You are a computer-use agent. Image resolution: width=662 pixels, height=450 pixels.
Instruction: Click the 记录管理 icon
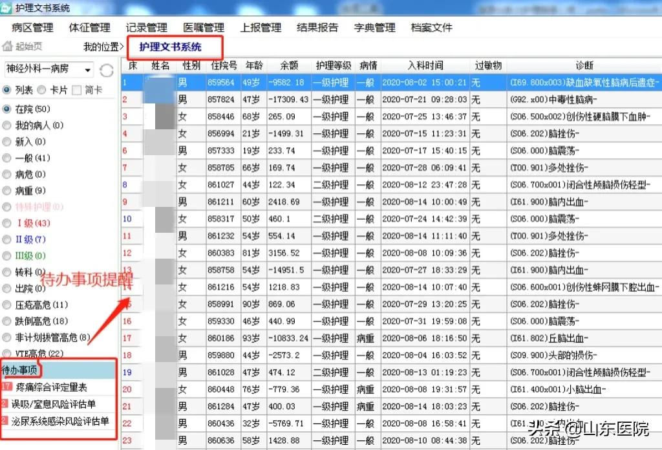tap(147, 28)
